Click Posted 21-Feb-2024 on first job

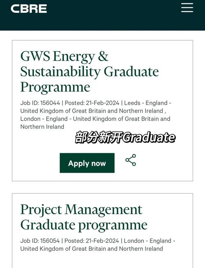(92, 103)
